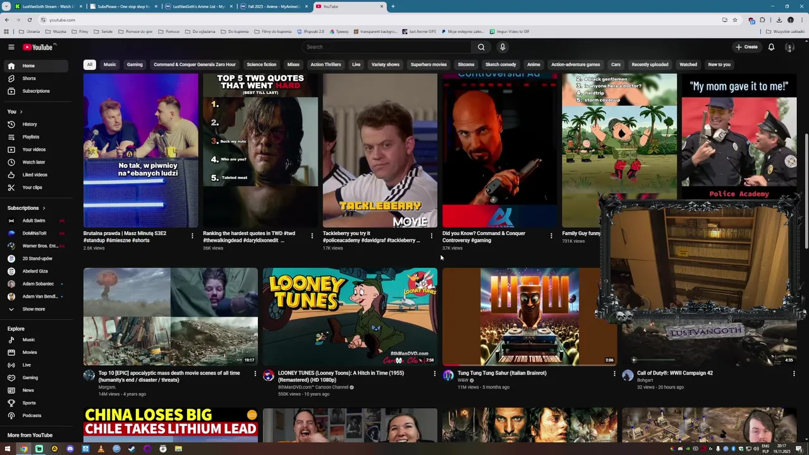Open Podcasts under Explore
Image resolution: width=809 pixels, height=455 pixels.
click(x=37, y=416)
